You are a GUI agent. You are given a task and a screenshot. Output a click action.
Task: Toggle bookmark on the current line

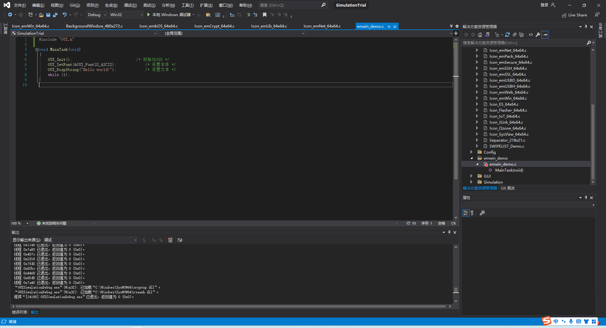[264, 15]
